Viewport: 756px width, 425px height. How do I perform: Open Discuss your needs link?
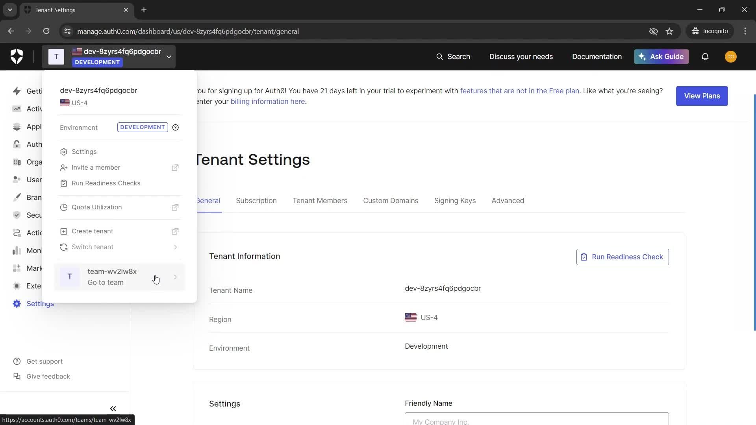coord(521,57)
